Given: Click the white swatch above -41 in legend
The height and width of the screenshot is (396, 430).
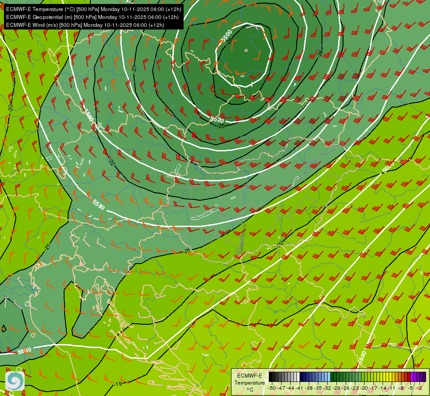Looking at the screenshot, I should click(298, 377).
